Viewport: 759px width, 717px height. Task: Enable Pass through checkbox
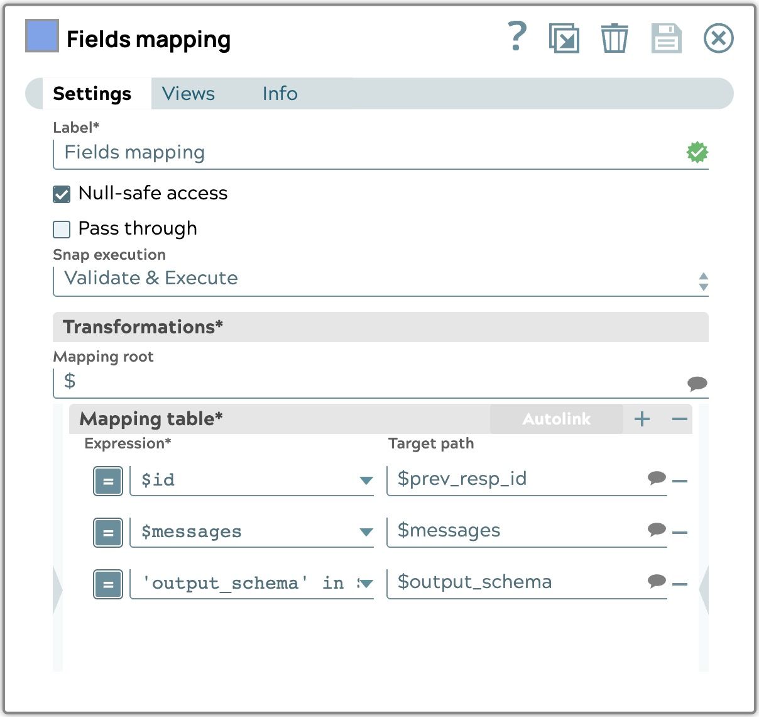pyautogui.click(x=62, y=229)
